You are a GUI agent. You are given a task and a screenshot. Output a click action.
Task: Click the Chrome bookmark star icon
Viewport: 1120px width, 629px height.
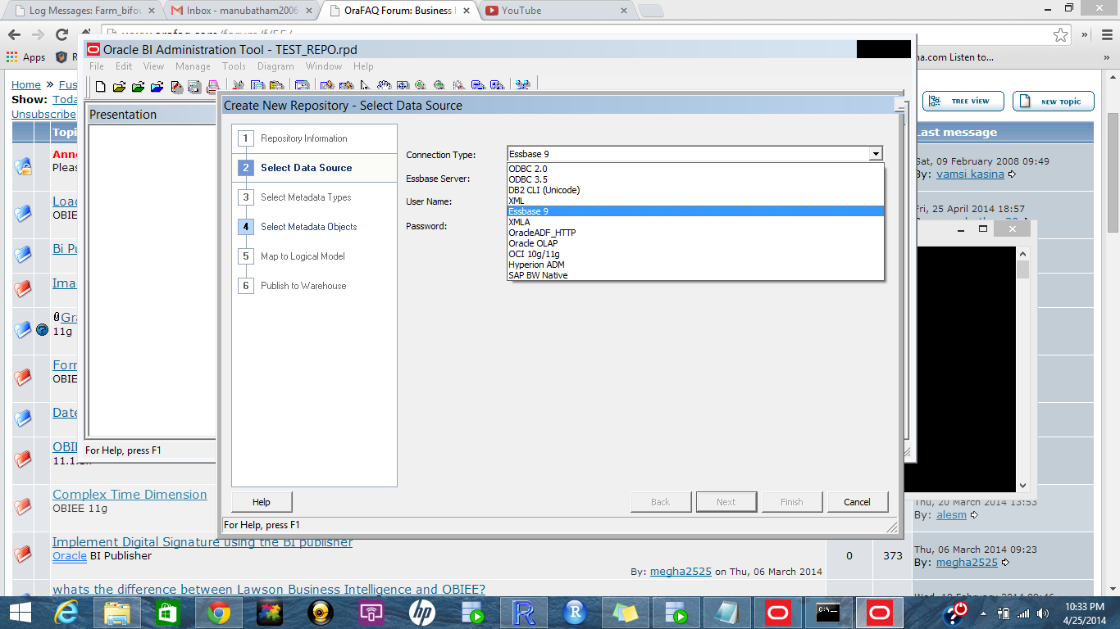click(x=1061, y=35)
